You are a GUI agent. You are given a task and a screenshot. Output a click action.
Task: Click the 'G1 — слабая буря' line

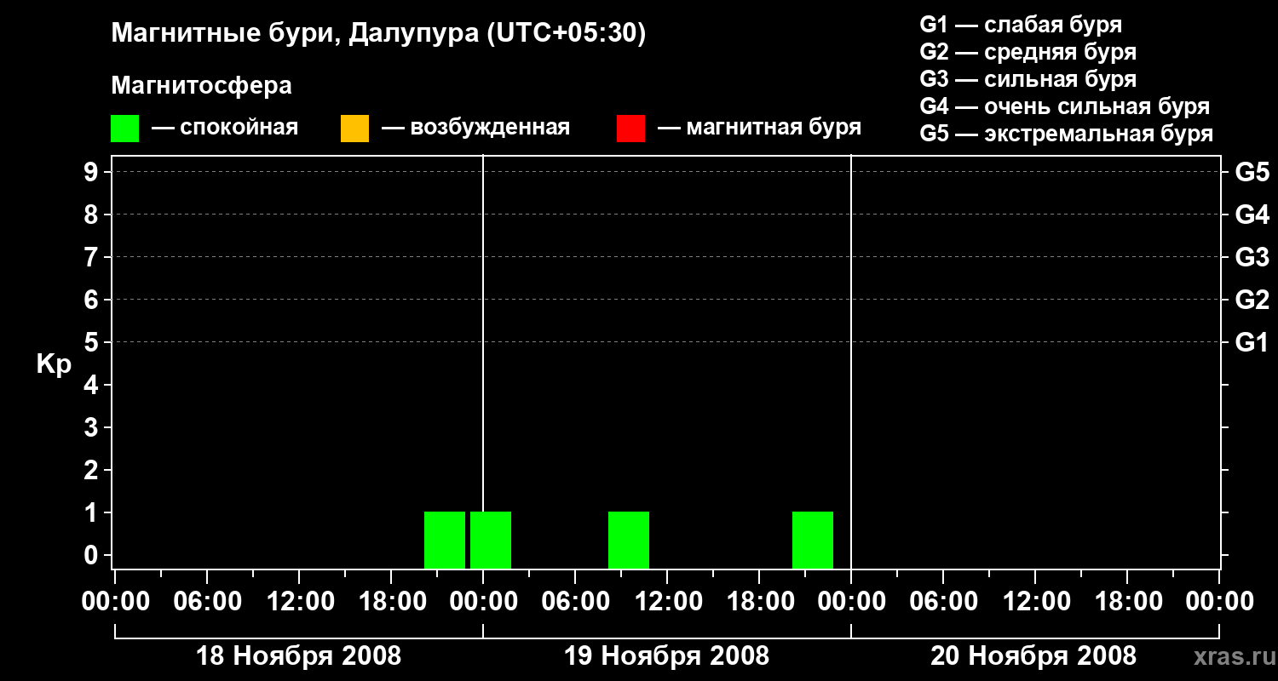pyautogui.click(x=1021, y=25)
